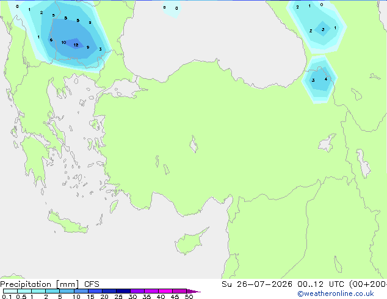The width and height of the screenshot is (387, 299).
Task: Click the '0.1' legend scale label
Action: point(7,297)
